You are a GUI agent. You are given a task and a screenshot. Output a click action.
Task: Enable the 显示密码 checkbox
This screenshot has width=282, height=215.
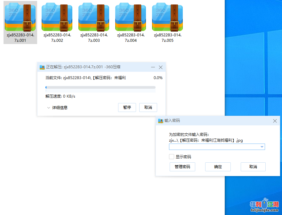point(172,157)
